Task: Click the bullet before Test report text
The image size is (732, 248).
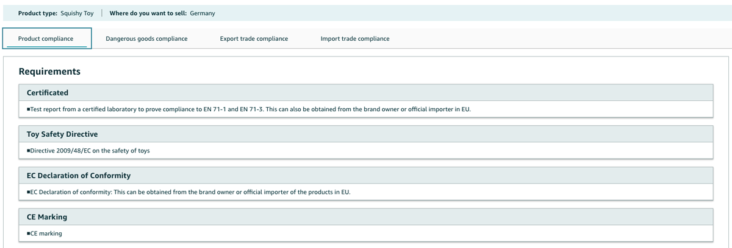Action: tap(28, 109)
